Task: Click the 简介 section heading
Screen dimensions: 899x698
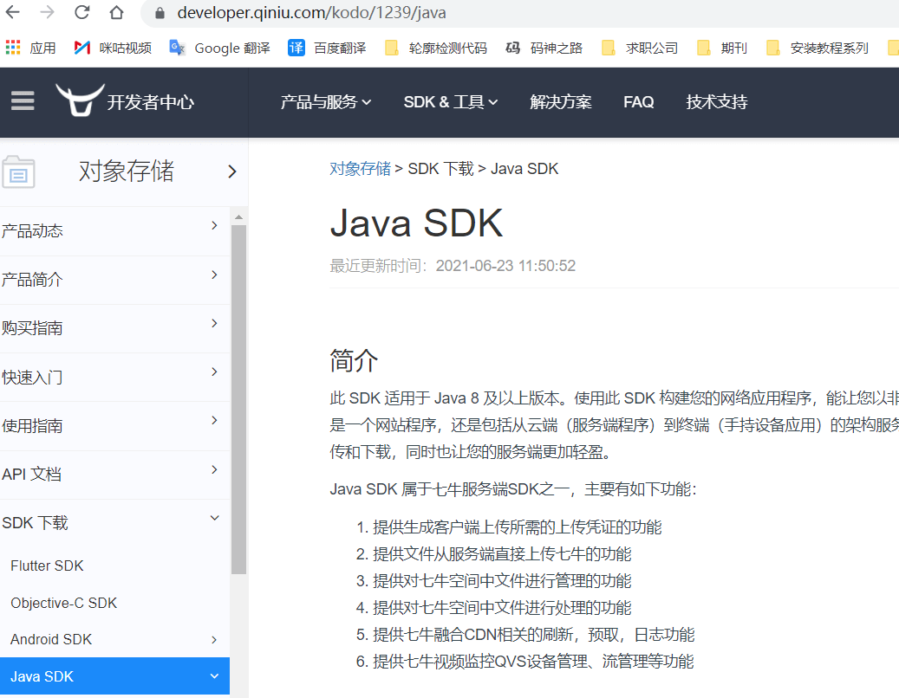Action: click(x=354, y=361)
